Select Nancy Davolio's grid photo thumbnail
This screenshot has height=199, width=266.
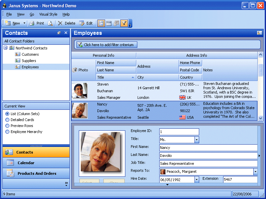pyautogui.click(x=79, y=110)
